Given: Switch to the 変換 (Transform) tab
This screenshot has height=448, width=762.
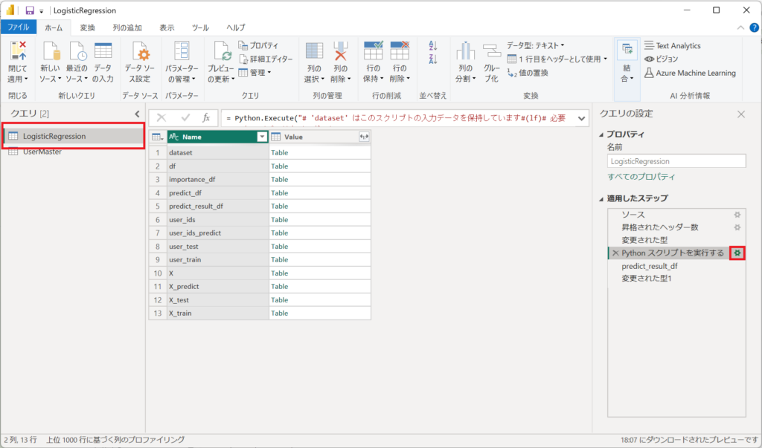Looking at the screenshot, I should tap(88, 27).
